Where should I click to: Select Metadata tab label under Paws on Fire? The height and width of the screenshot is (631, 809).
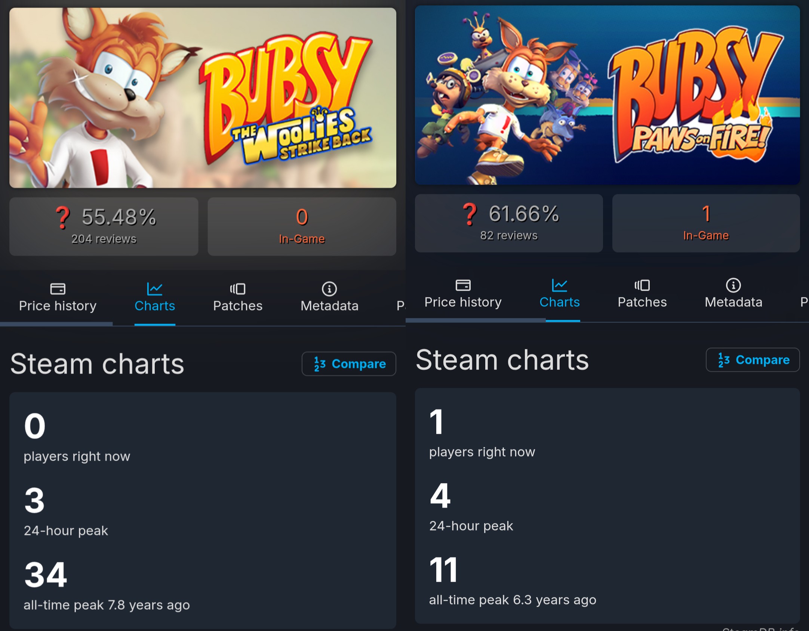[x=733, y=302]
